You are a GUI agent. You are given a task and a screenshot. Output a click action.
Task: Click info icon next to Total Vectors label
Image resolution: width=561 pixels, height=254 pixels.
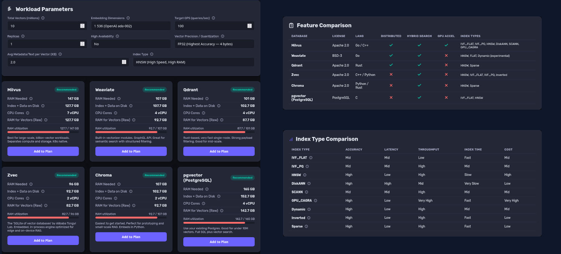pyautogui.click(x=43, y=18)
